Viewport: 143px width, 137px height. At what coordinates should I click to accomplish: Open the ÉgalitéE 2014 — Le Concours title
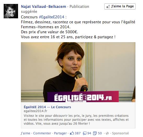pyautogui.click(x=47, y=107)
